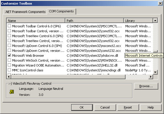Sort list by Name column header
Viewport: 164px width, 114px height.
(x=36, y=21)
